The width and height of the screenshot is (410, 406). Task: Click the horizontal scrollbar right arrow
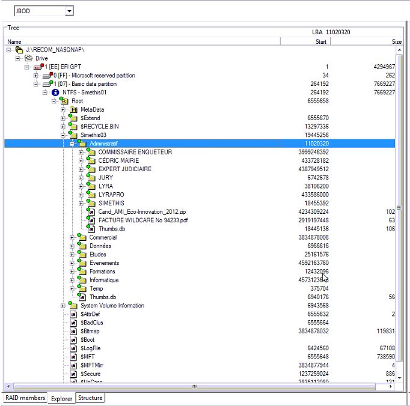point(391,386)
